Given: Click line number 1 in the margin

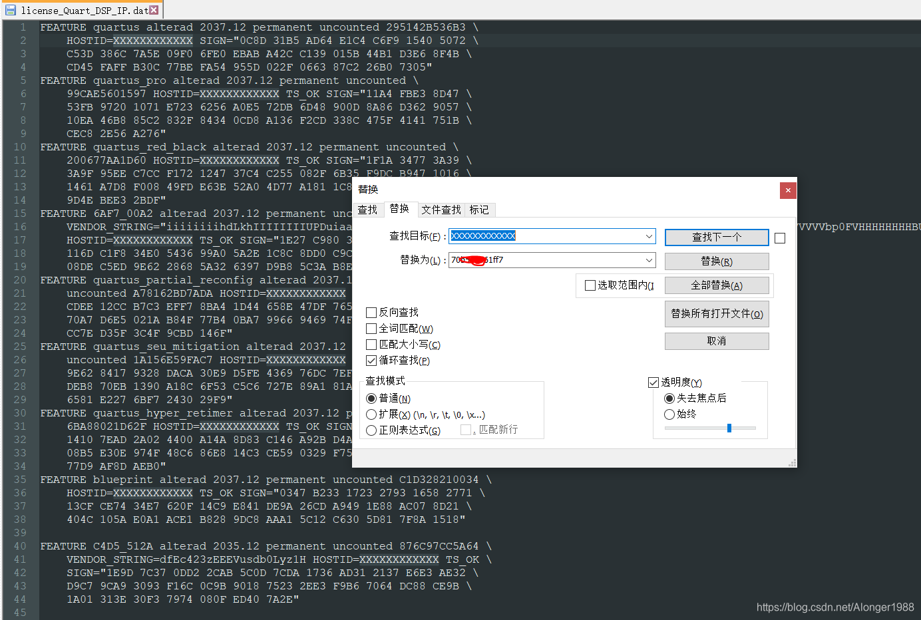Looking at the screenshot, I should [23, 27].
